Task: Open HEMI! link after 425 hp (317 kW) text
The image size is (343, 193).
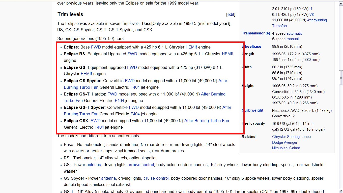Action: coord(86,74)
